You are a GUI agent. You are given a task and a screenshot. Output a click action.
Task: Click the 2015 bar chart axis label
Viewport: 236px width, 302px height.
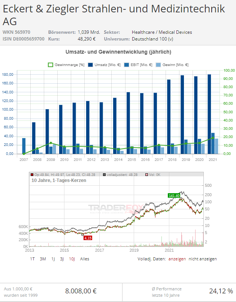132,160
